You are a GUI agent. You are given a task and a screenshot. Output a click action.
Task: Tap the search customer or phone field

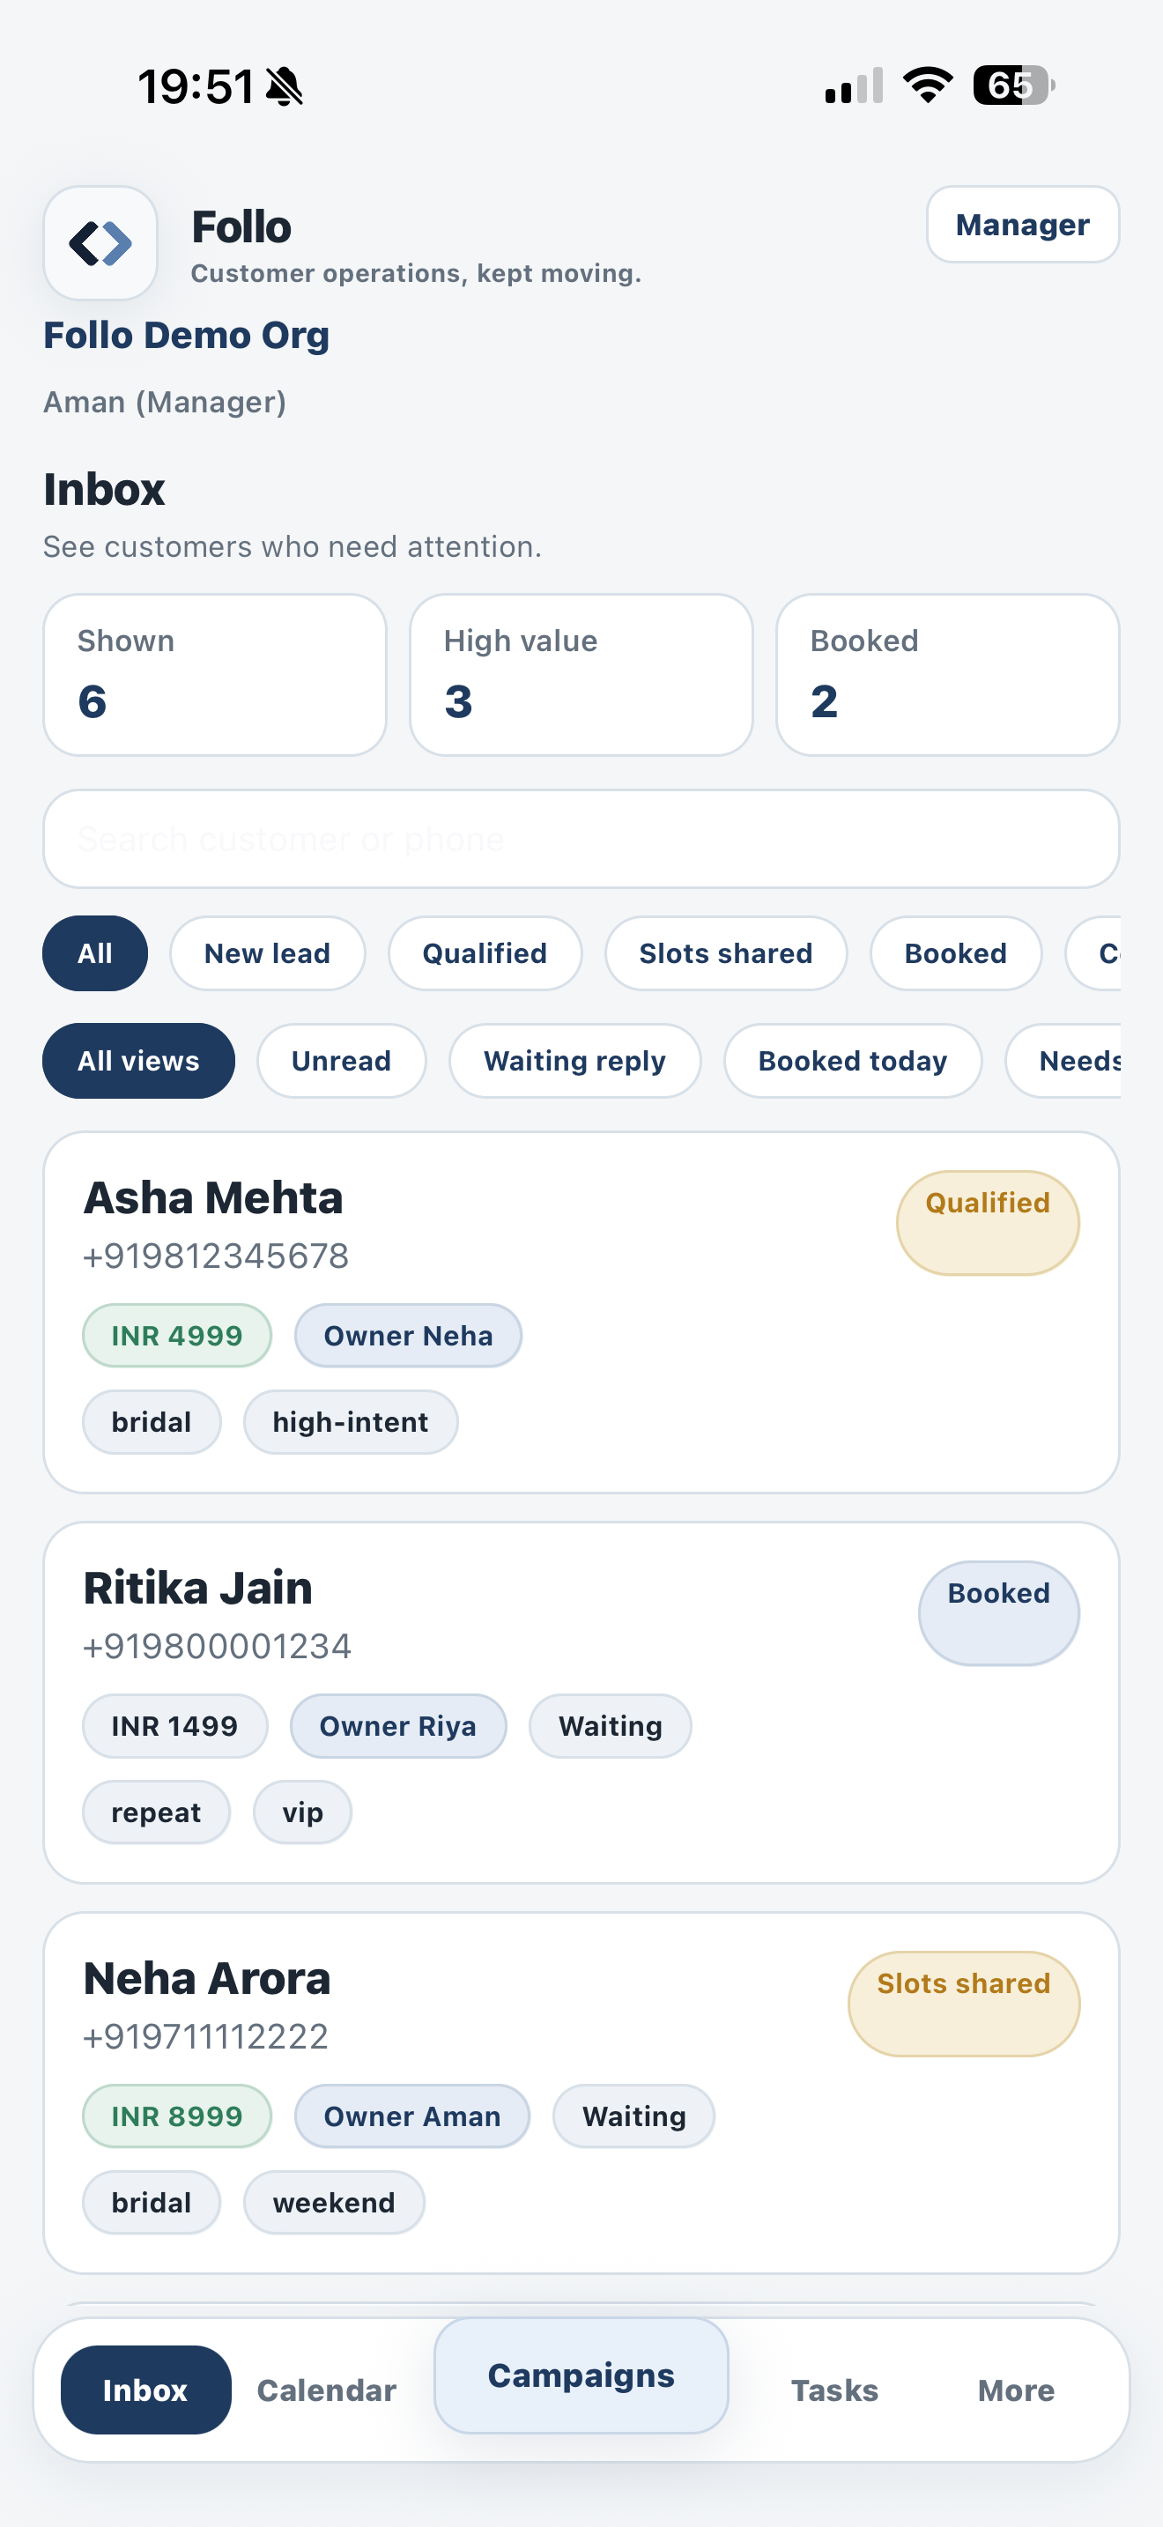point(581,838)
